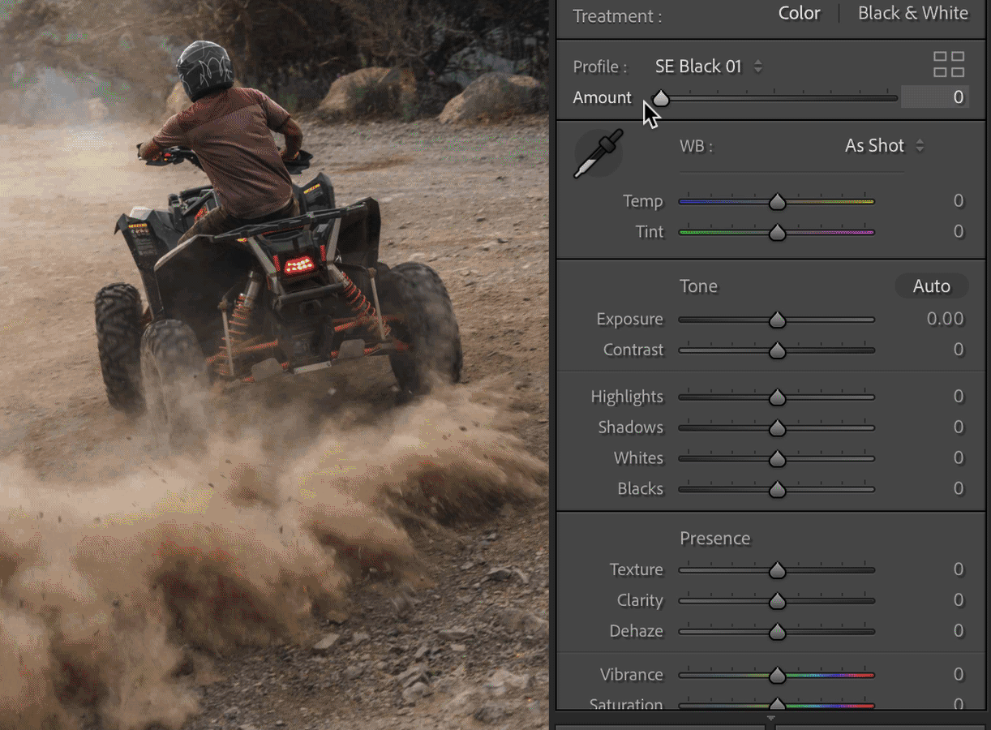The width and height of the screenshot is (991, 730).
Task: Click the Exposure slider handle
Action: pos(777,320)
